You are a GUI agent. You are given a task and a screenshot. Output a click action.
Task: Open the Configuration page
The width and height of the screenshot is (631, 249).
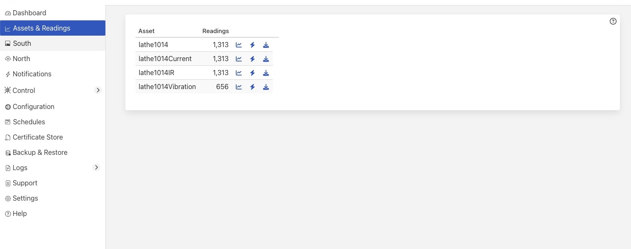tap(33, 106)
